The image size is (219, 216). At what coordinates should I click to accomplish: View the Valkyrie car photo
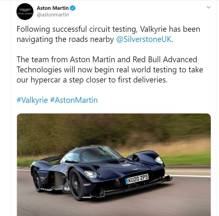[114, 165]
